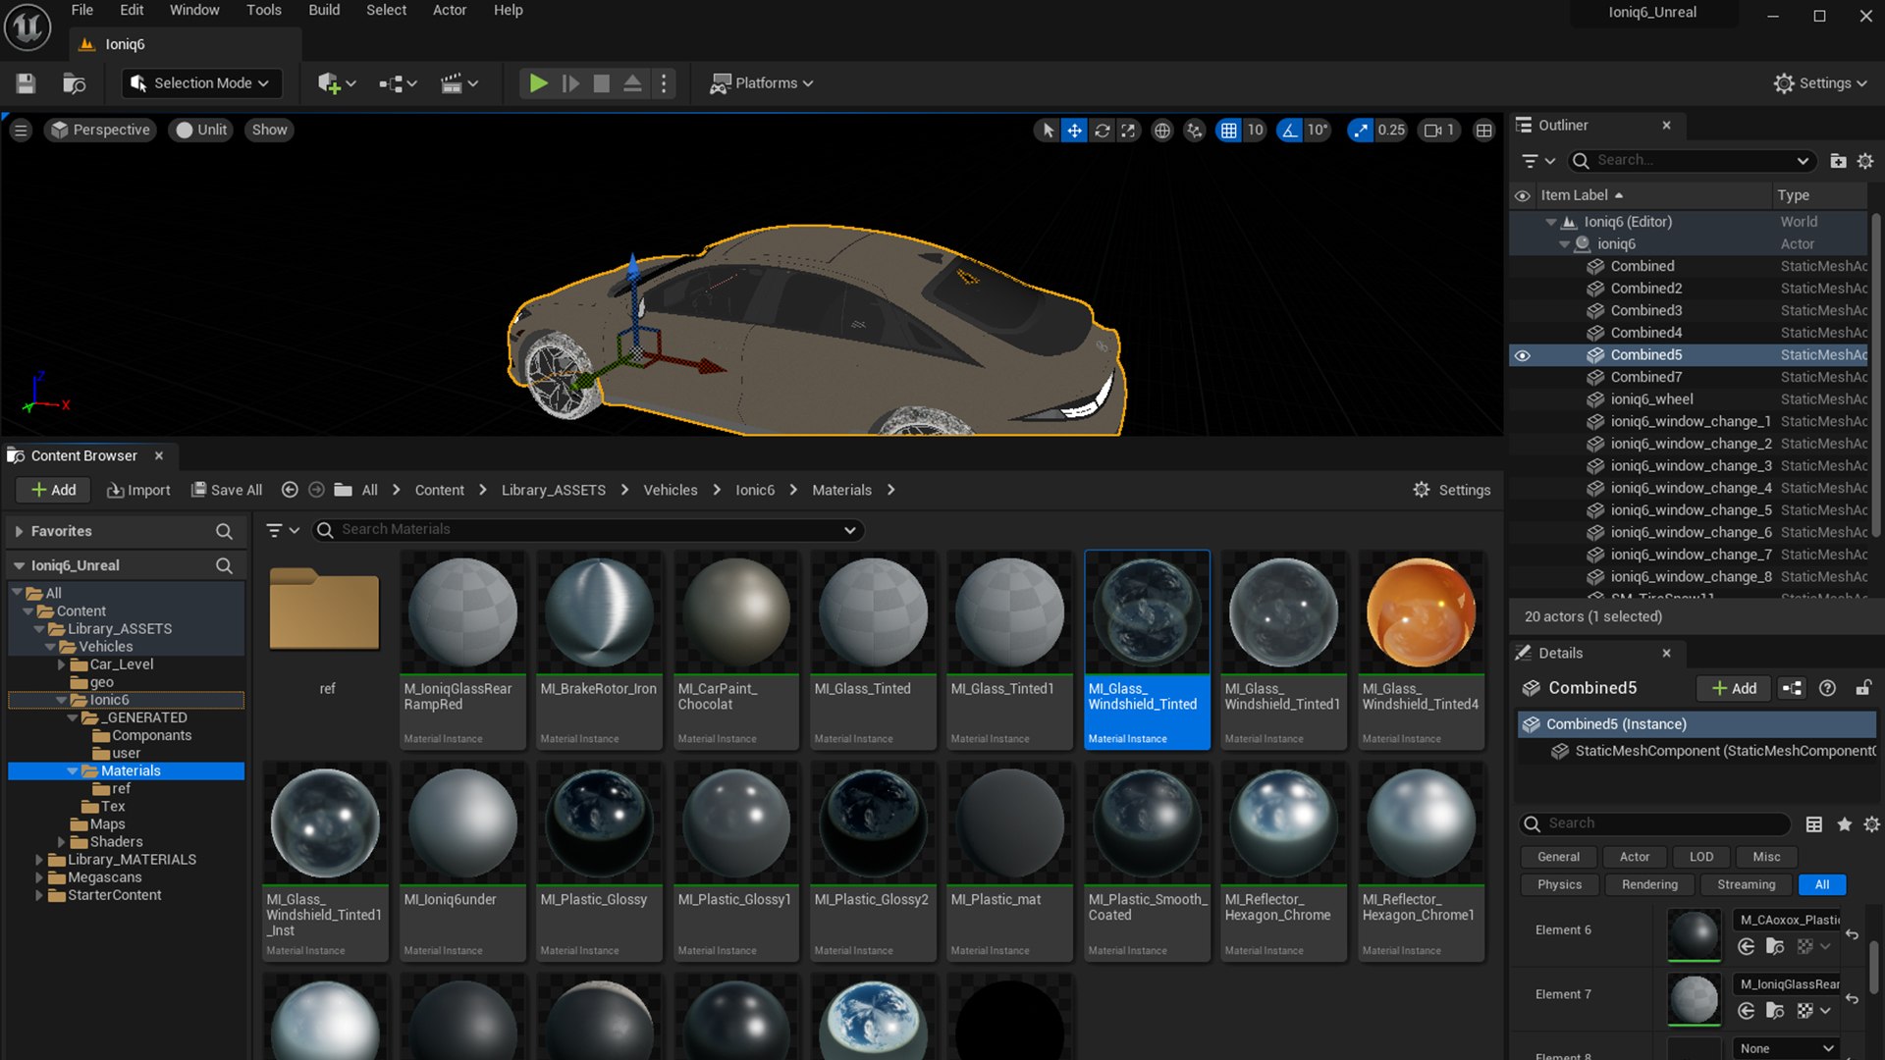The height and width of the screenshot is (1060, 1885).
Task: Reset Element 6 material to default
Action: 1852,934
